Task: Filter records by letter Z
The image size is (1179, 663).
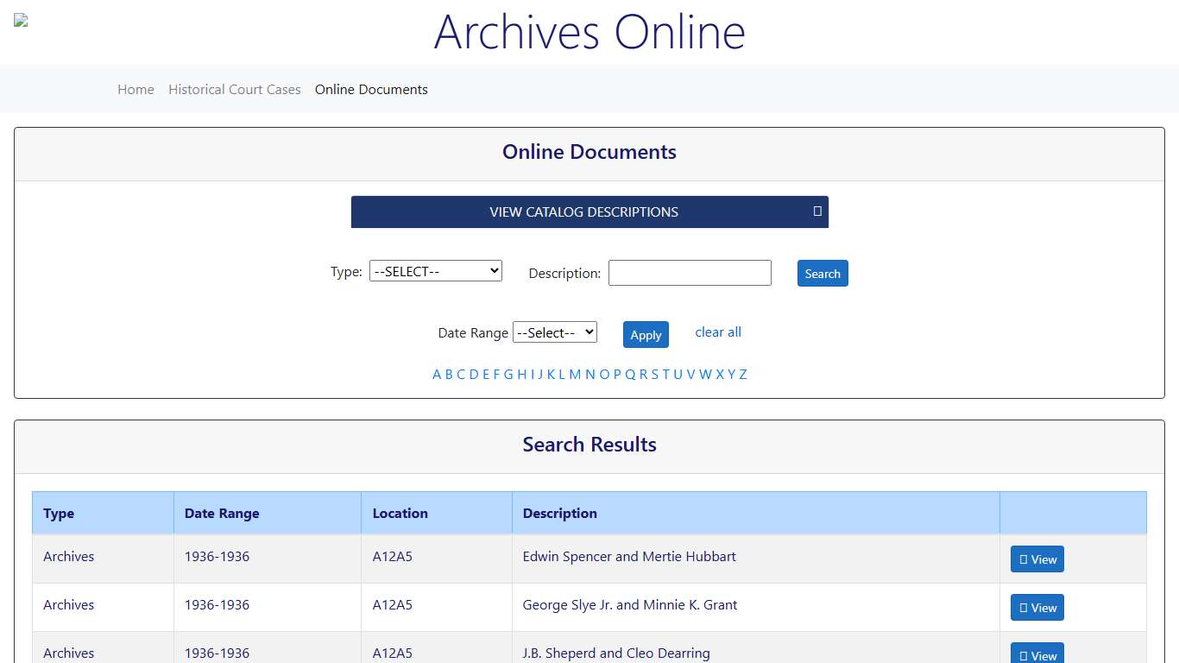Action: [743, 374]
